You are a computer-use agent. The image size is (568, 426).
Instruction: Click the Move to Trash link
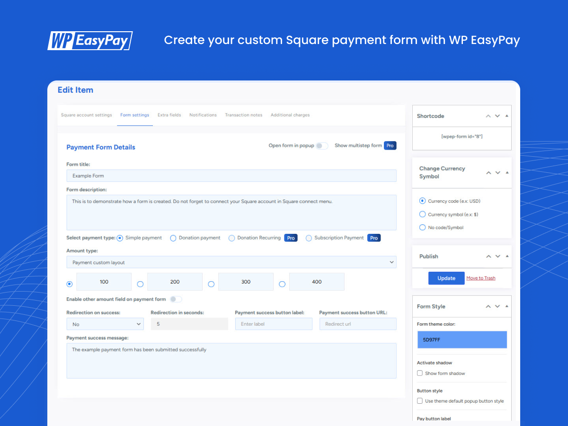click(x=481, y=278)
